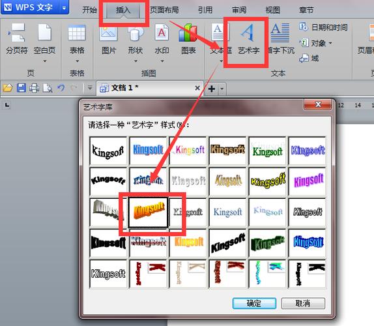Switch to the 视图 ribbon tab
This screenshot has height=326, width=374.
(272, 10)
